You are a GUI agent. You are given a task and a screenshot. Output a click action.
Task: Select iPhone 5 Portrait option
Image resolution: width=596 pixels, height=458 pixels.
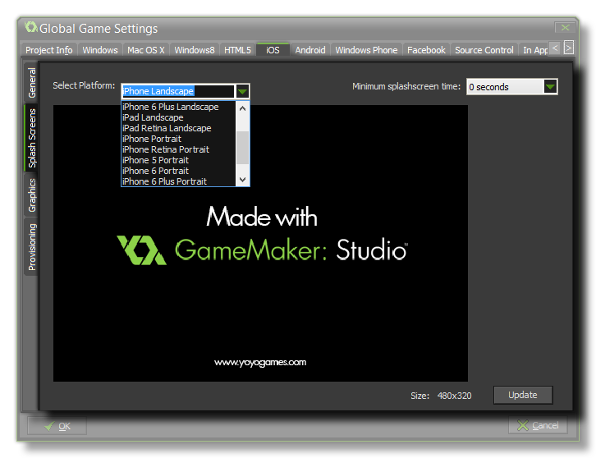(x=155, y=160)
